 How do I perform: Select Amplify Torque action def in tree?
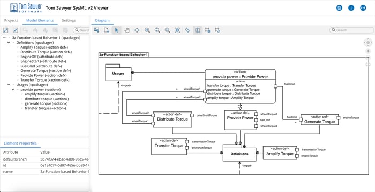pos(44,47)
